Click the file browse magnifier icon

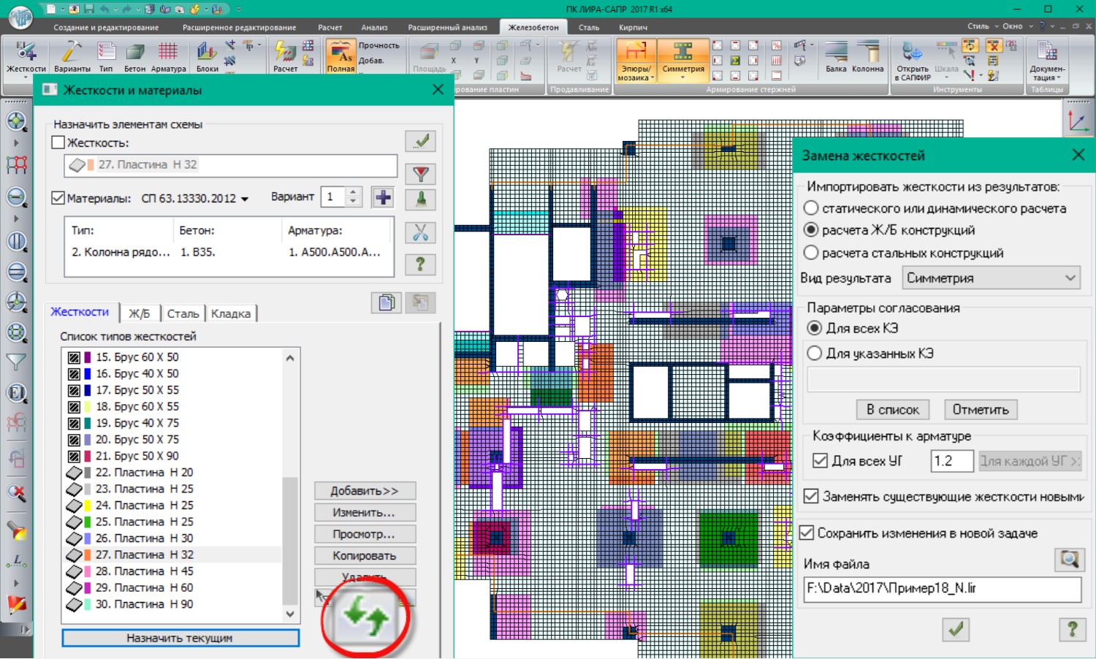[x=1069, y=560]
